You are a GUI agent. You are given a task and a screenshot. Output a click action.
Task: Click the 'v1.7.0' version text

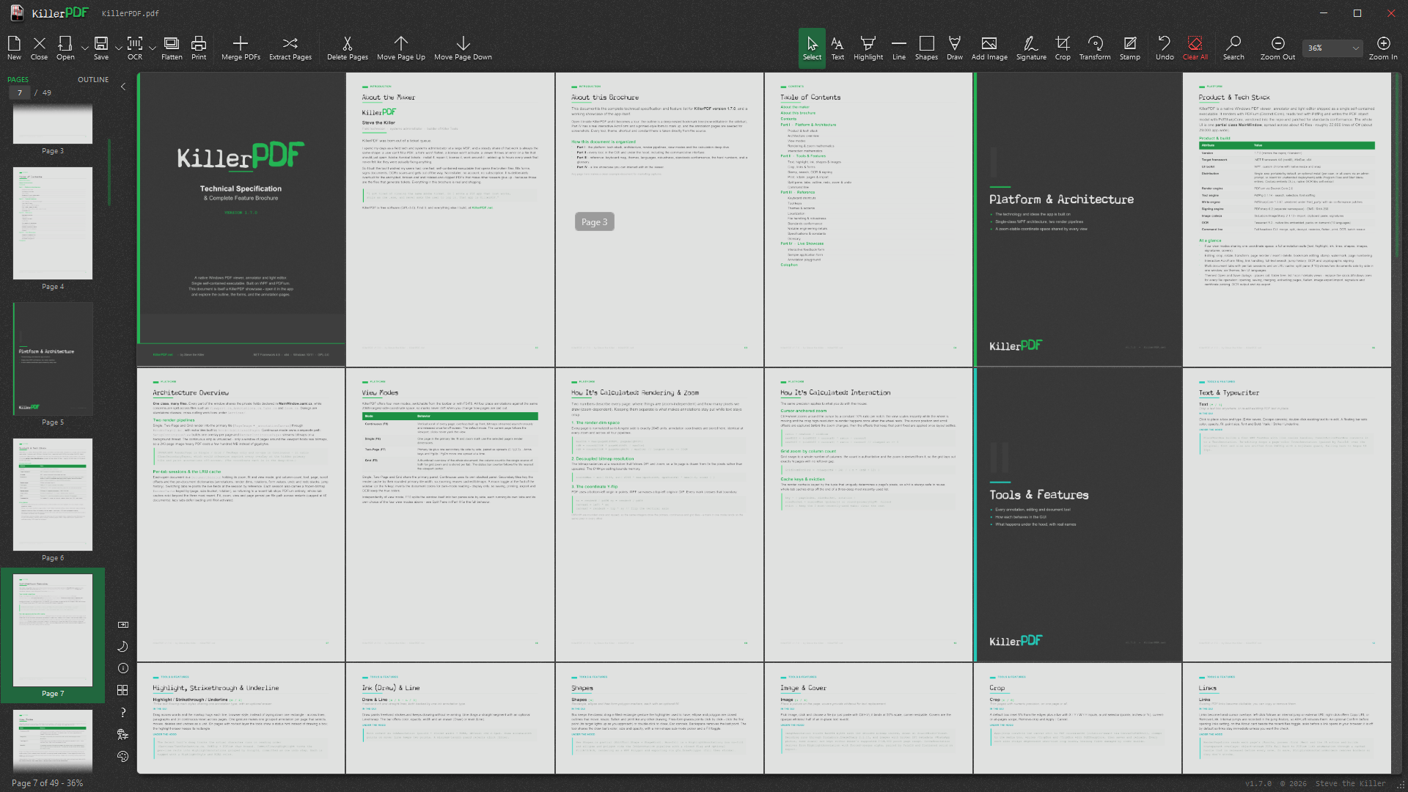pos(1258,783)
